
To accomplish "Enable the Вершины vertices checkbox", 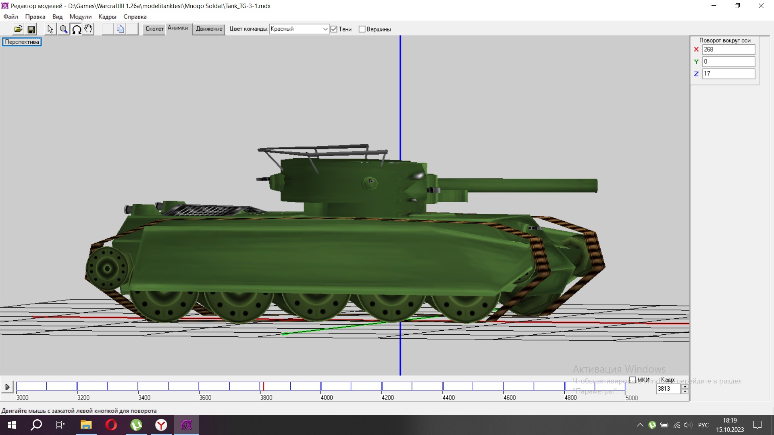I will pyautogui.click(x=362, y=29).
